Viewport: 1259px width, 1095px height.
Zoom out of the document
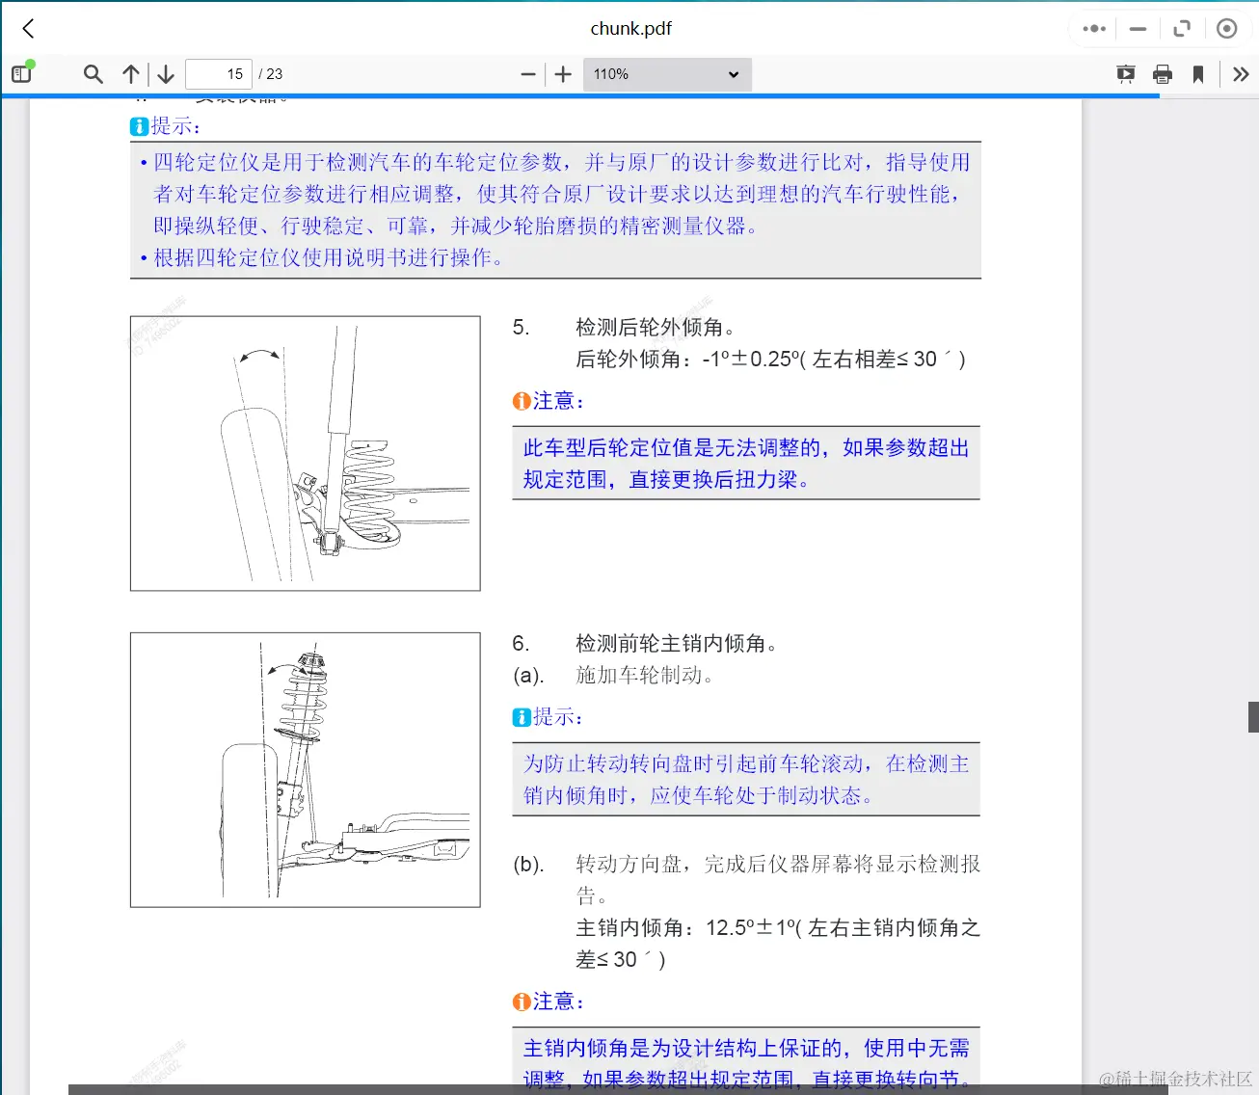(x=527, y=73)
